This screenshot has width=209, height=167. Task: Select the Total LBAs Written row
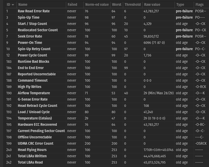32,156
